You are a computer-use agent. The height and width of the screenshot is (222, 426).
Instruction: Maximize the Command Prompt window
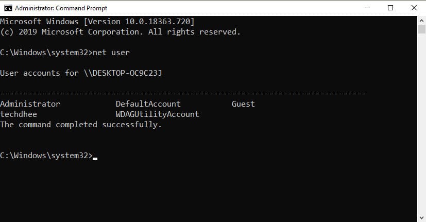(x=390, y=8)
